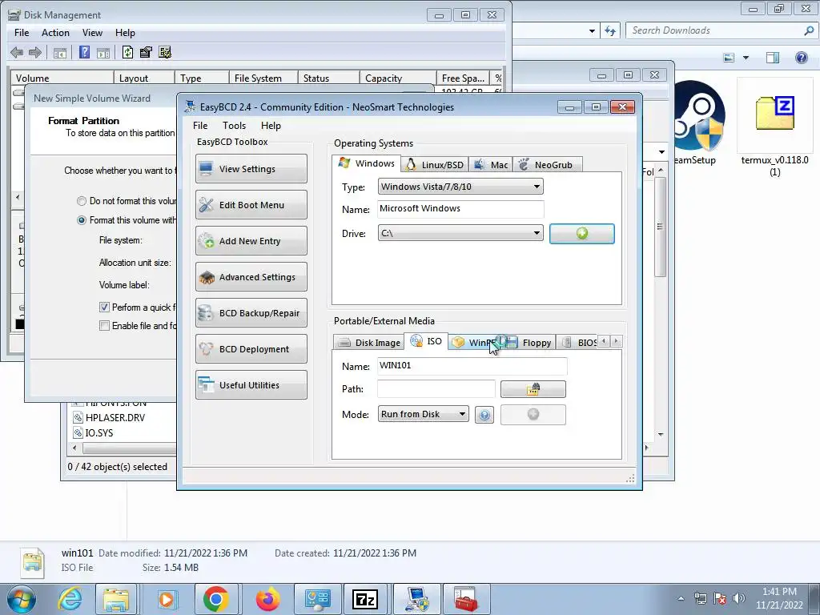Switch to the Linux/BSD tab
This screenshot has width=820, height=615.
click(x=435, y=165)
